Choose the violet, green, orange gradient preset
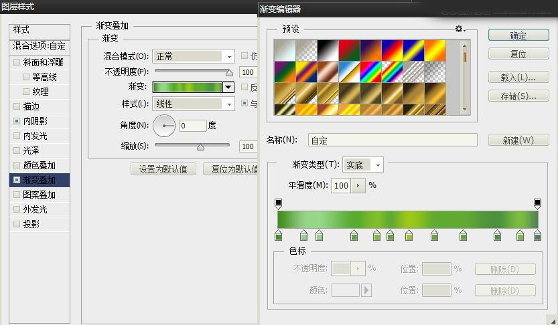This screenshot has height=325, width=558. click(x=284, y=72)
